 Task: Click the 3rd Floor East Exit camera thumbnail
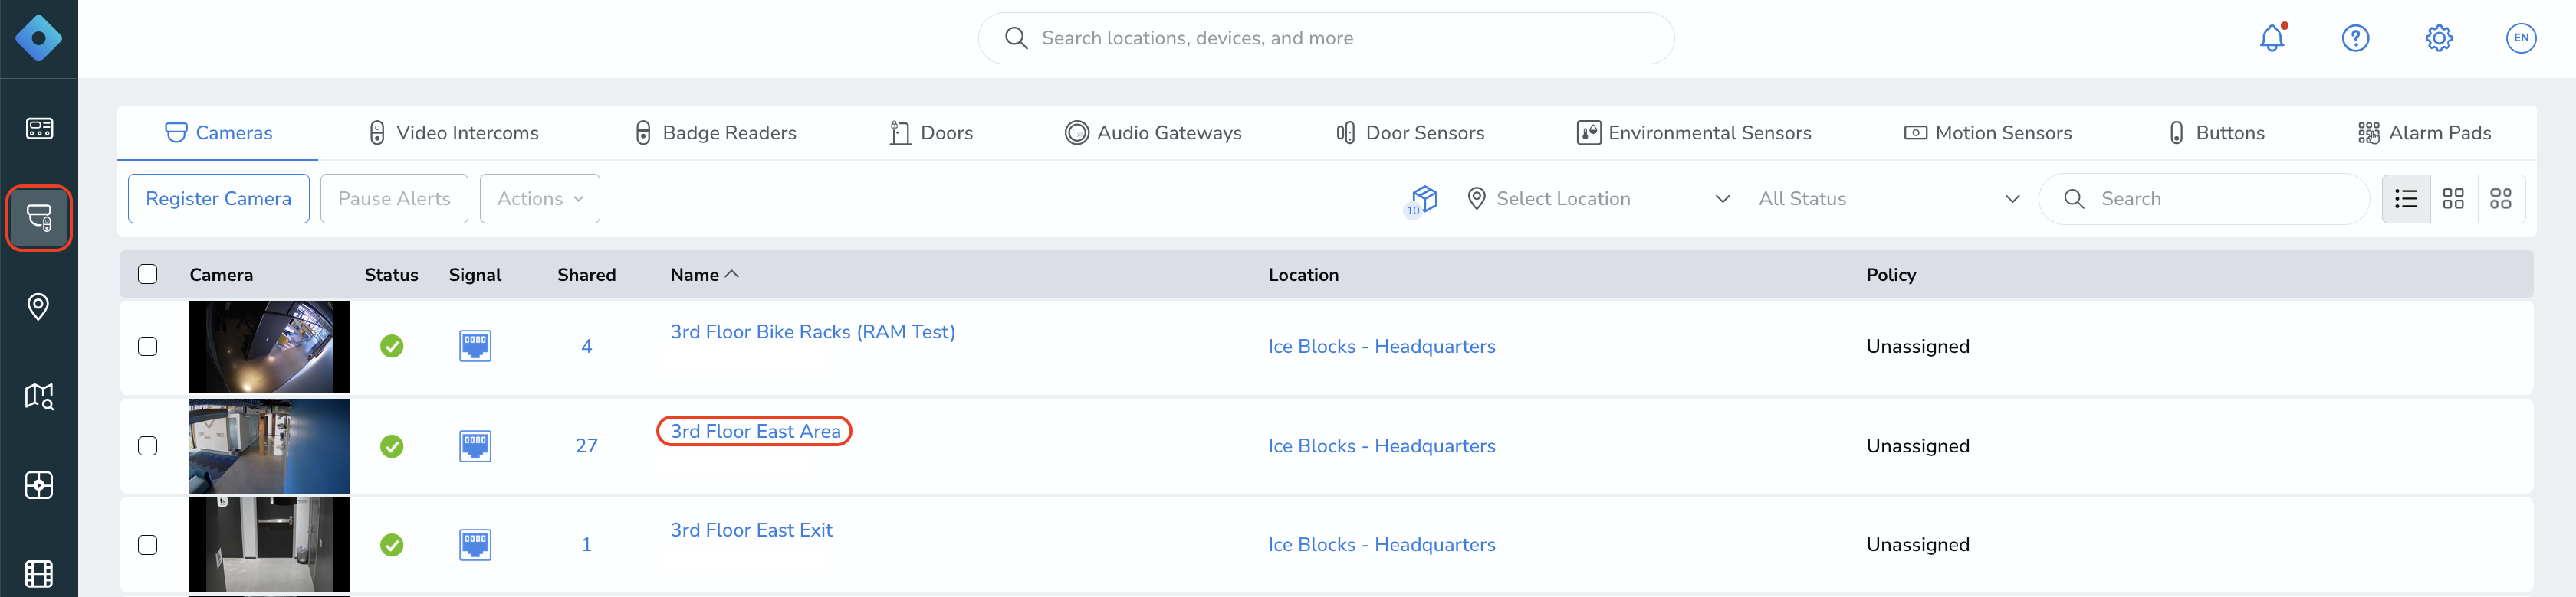point(269,545)
